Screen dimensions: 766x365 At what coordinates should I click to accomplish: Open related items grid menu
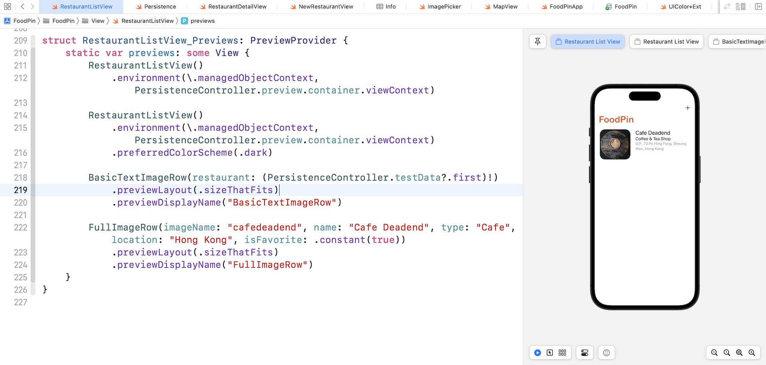coord(7,6)
